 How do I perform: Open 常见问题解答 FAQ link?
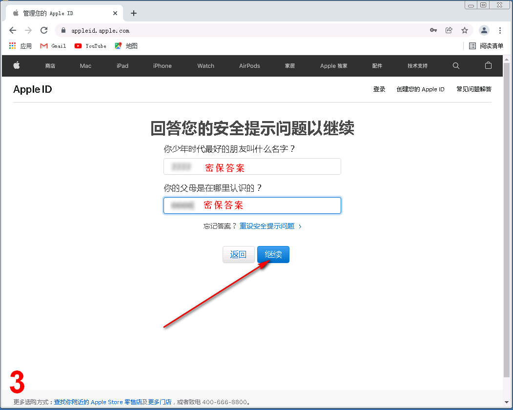tap(474, 89)
